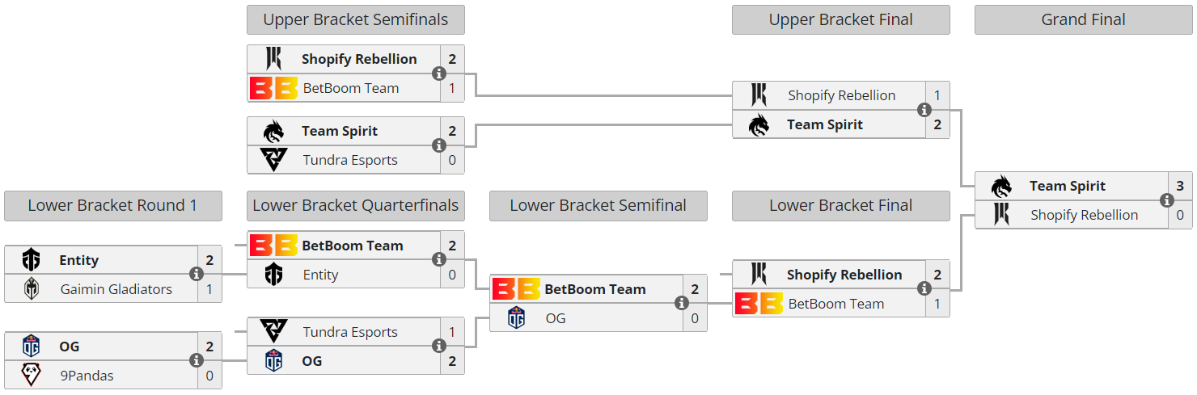Image resolution: width=1197 pixels, height=395 pixels.
Task: Open match info for Upper Bracket Final
Action: click(x=924, y=110)
